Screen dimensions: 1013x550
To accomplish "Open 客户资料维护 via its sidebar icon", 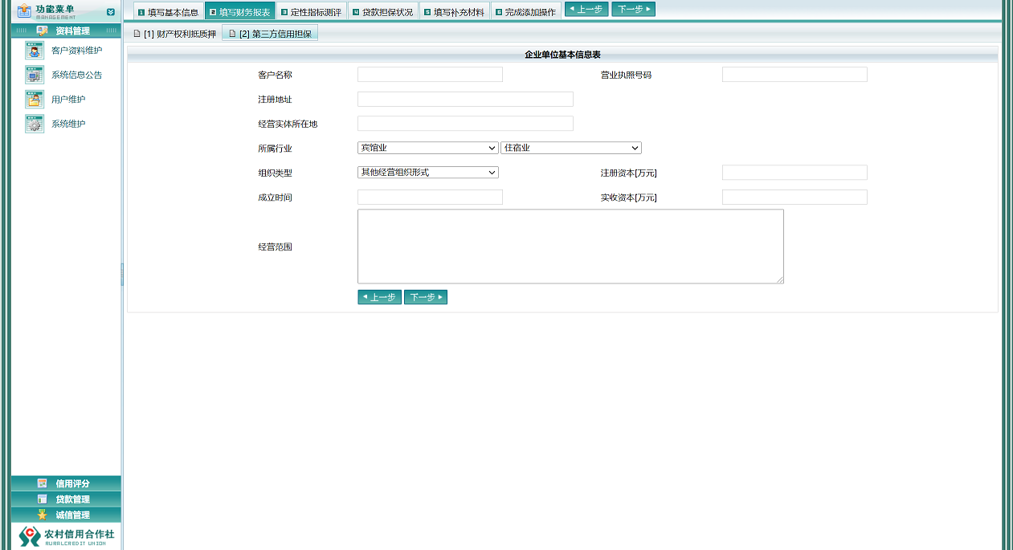I will [34, 50].
